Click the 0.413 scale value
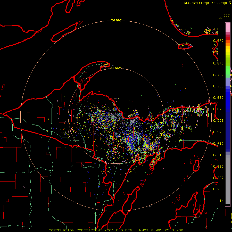Screen dimensions: 232x232 point(218,155)
